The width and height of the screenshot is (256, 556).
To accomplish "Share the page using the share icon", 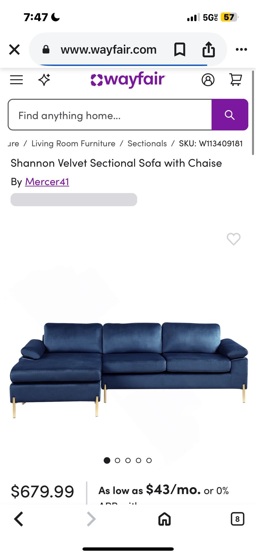I will 209,49.
